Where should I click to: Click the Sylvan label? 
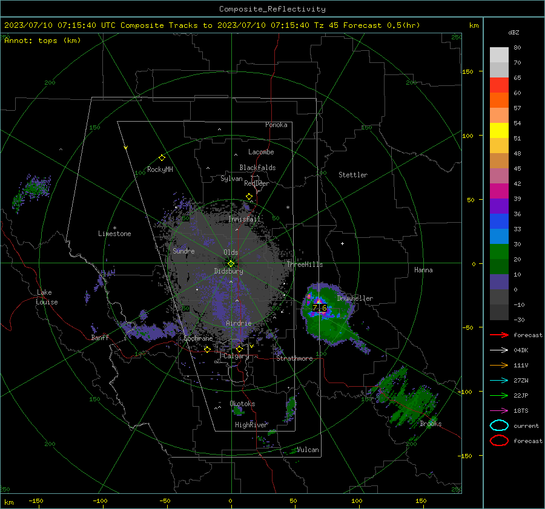pos(231,179)
